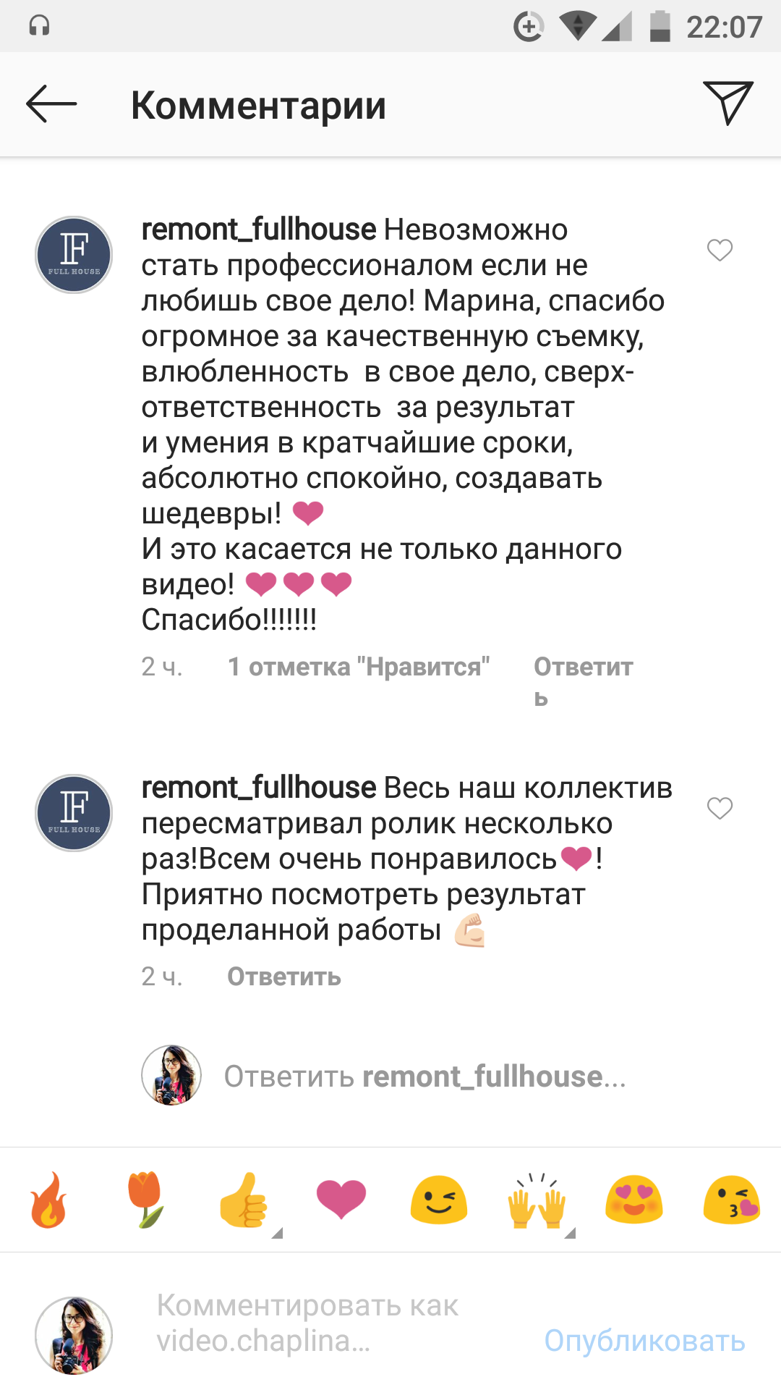Like the comment about the team rewatching
The image size is (781, 1390).
point(720,808)
